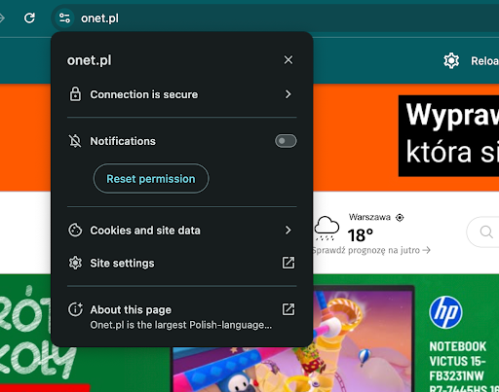Click the Reset permission button
Image resolution: width=499 pixels, height=392 pixels.
(x=151, y=179)
